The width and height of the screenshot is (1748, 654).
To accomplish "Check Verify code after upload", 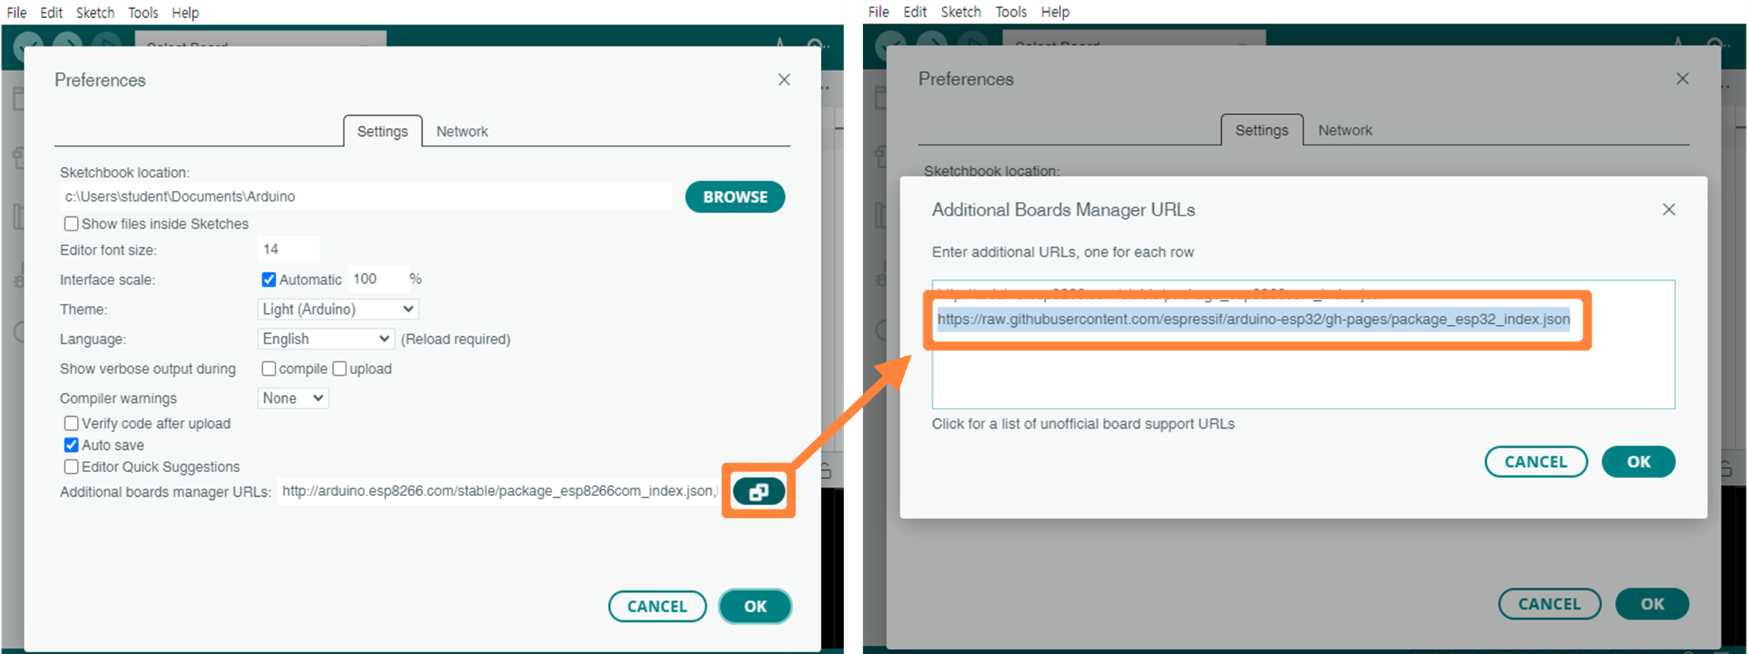I will click(71, 424).
